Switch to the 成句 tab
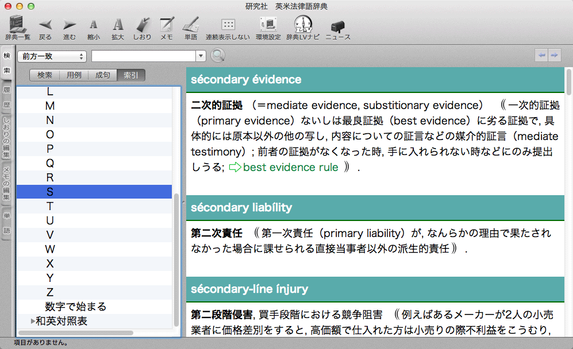 pos(102,75)
